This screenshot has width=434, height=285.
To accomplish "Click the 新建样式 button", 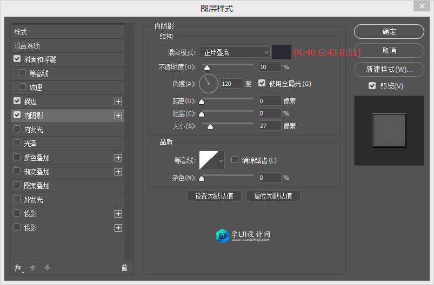I will (389, 70).
